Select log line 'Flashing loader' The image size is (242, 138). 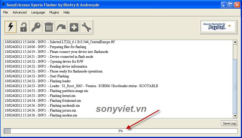[x=38, y=81]
